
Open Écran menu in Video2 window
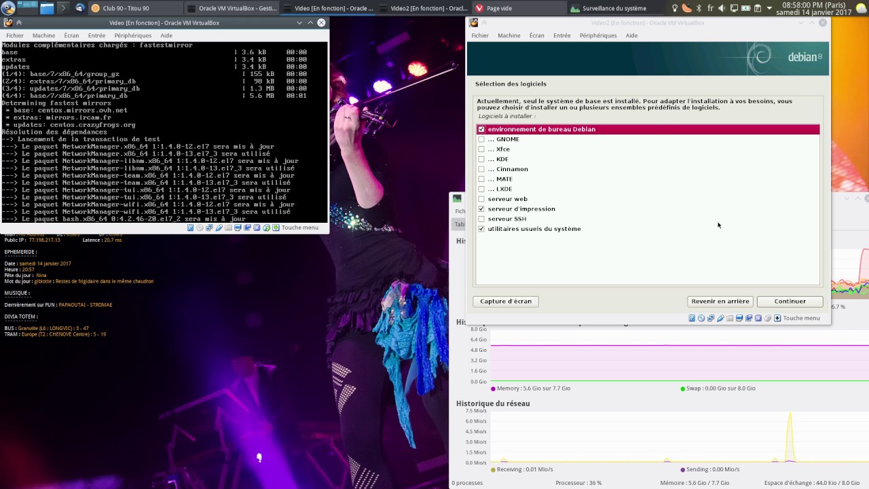(536, 35)
